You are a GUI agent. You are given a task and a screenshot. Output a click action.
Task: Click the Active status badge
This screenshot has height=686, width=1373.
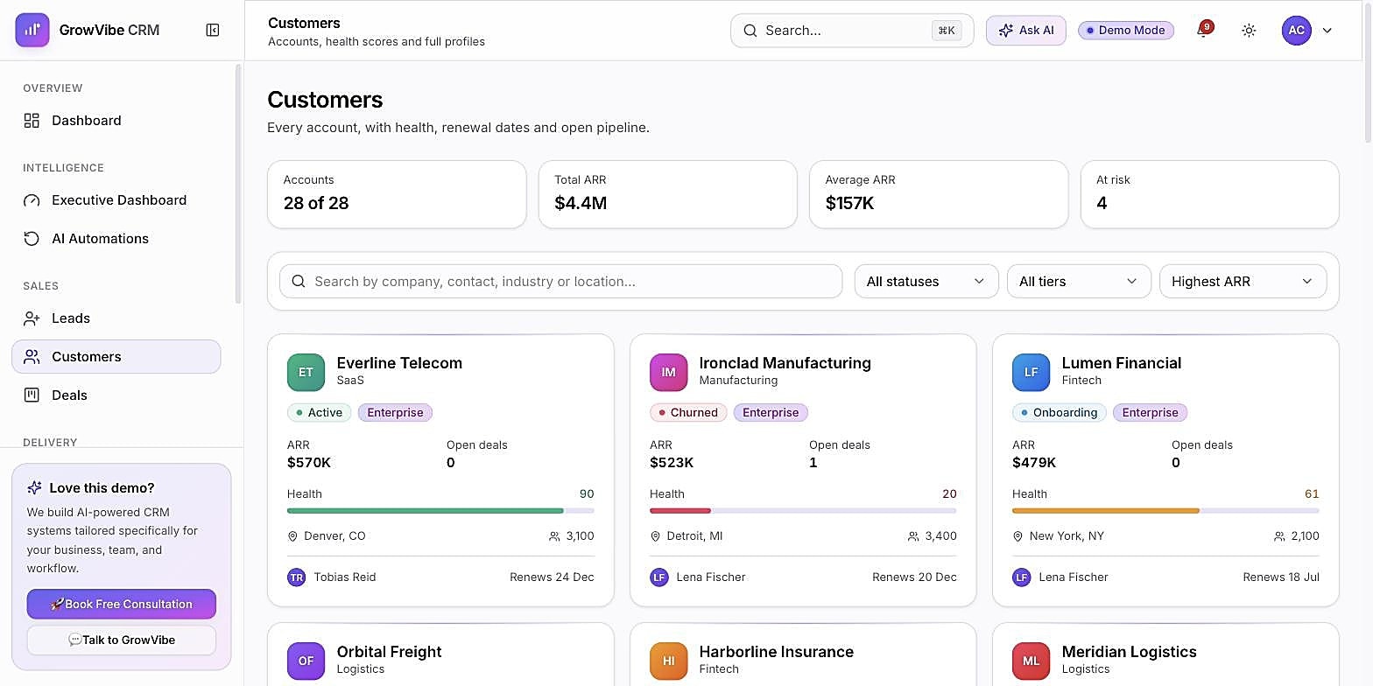pos(320,412)
